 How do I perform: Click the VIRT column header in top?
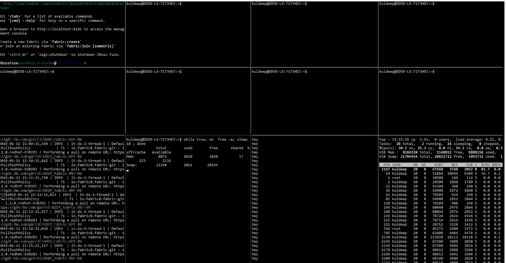coord(439,165)
